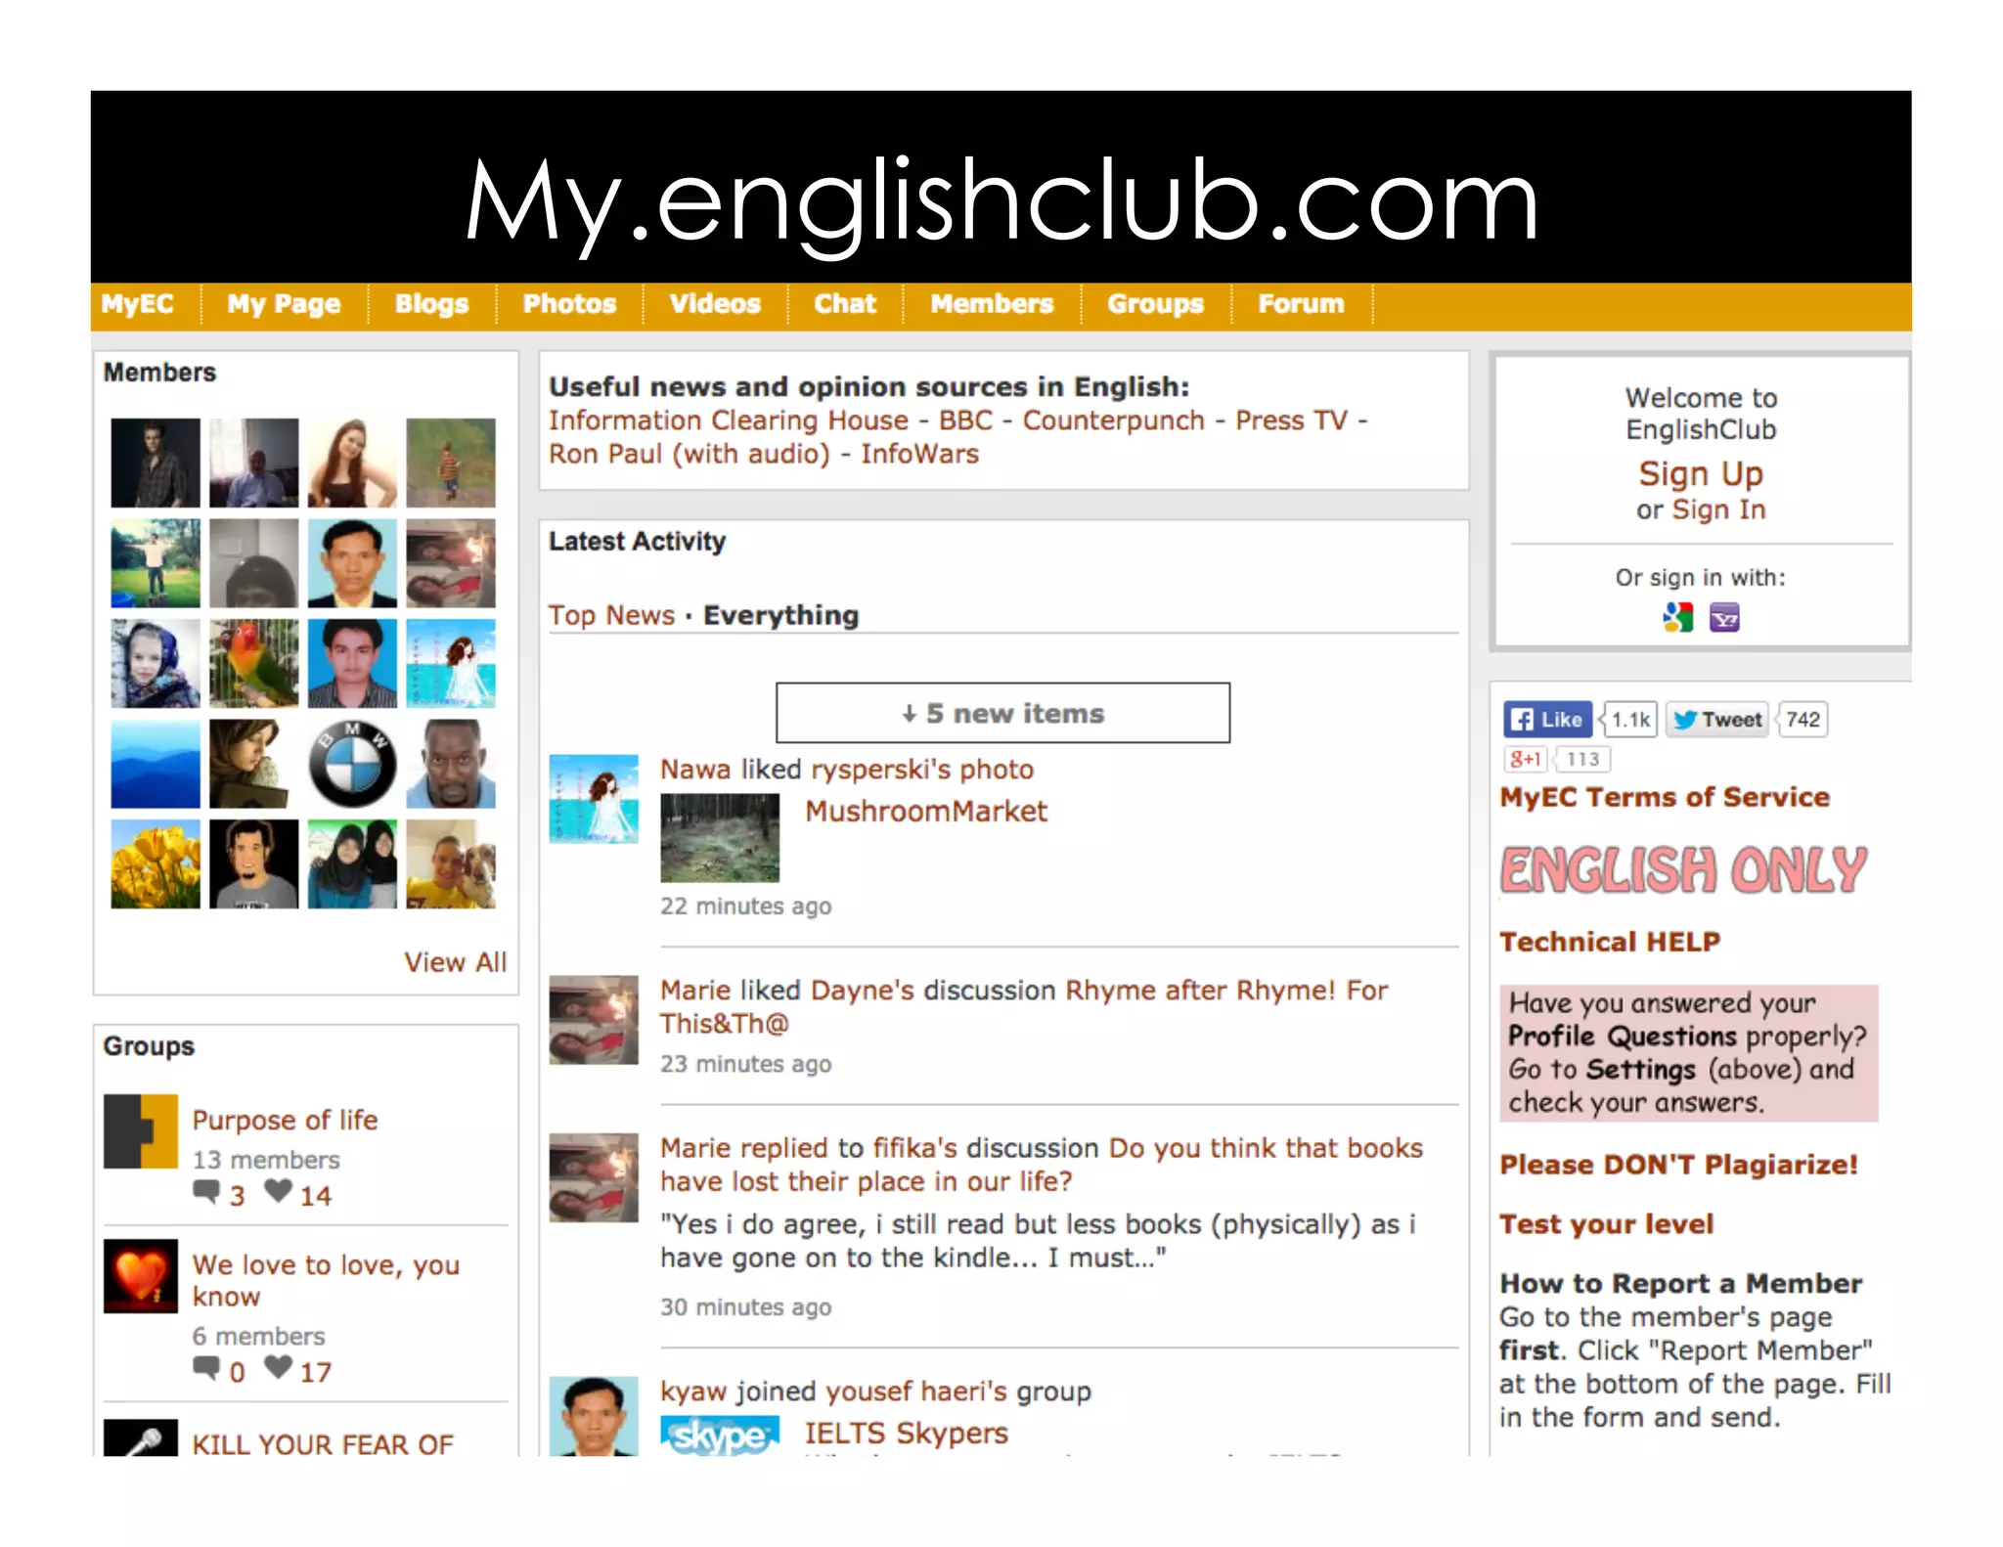Image resolution: width=2003 pixels, height=1547 pixels.
Task: Open Test your level link
Action: click(1607, 1224)
